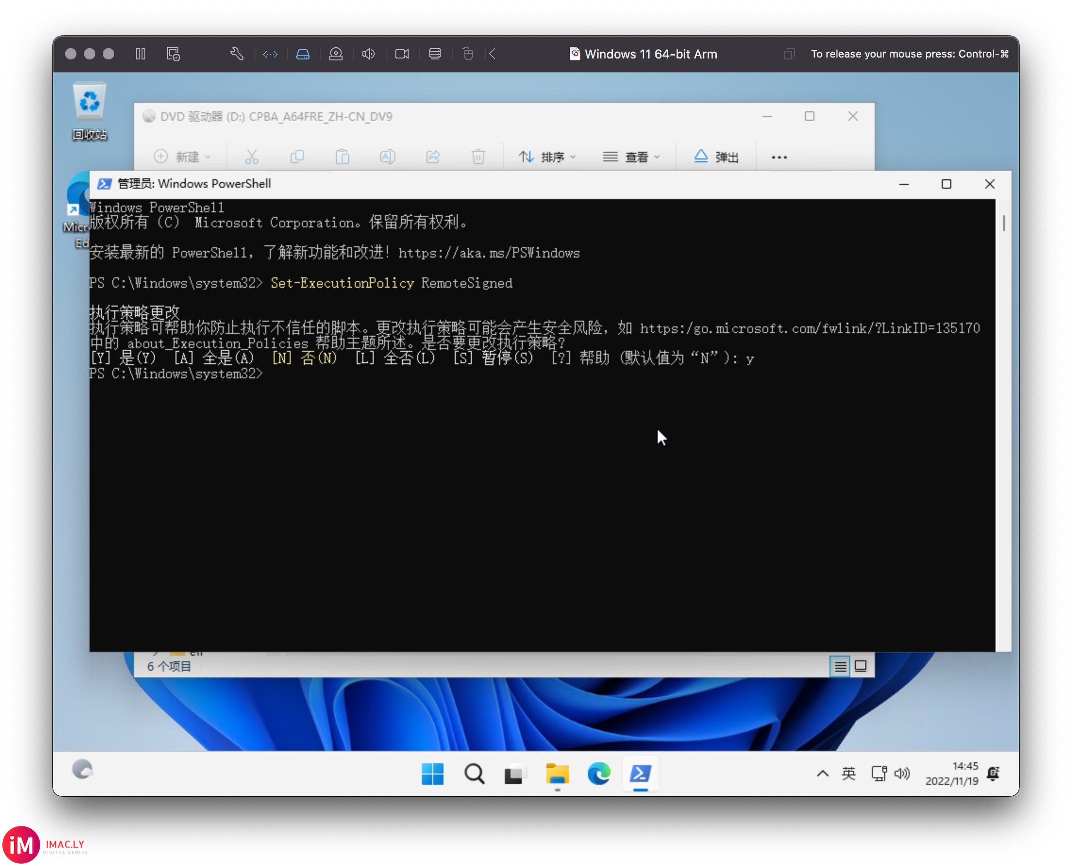
Task: Click the last PS C:\Windows\system32> prompt
Action: point(176,374)
